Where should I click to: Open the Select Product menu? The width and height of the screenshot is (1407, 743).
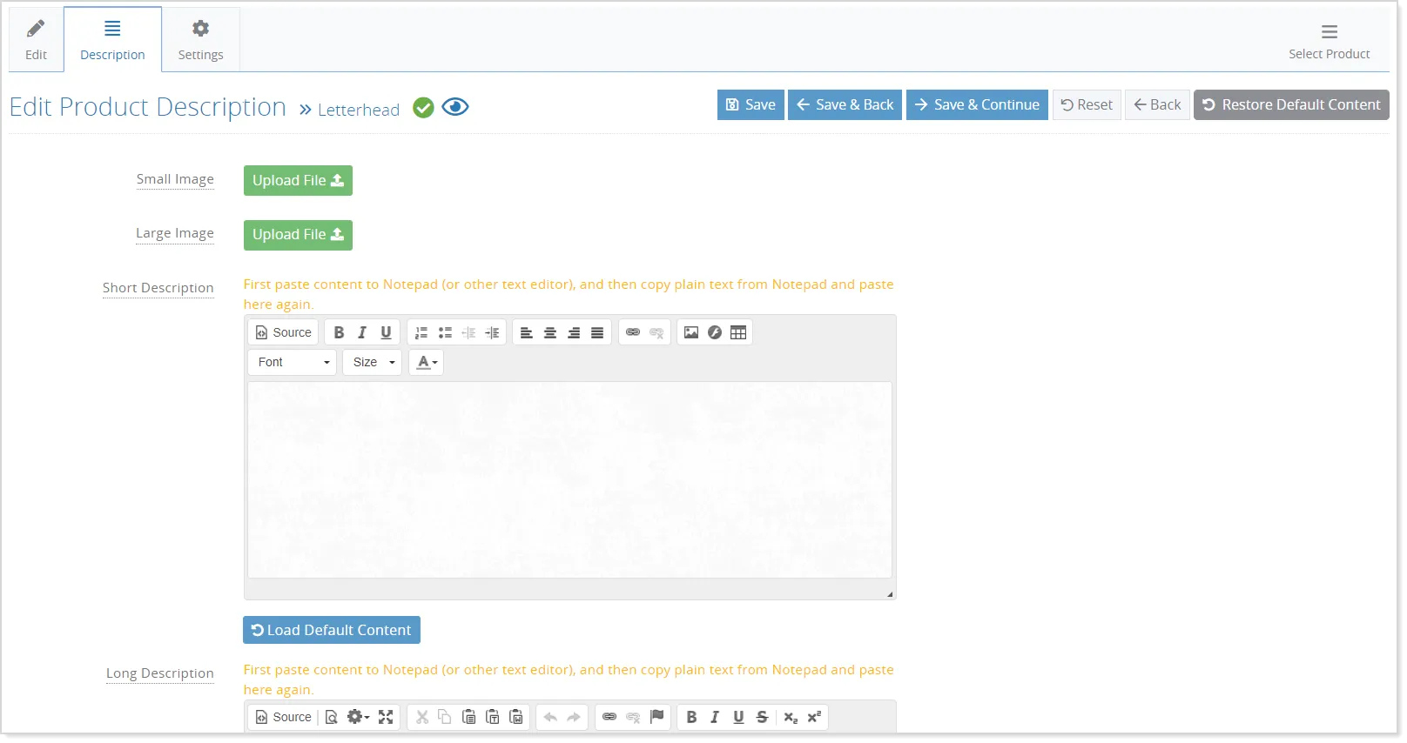coord(1329,41)
